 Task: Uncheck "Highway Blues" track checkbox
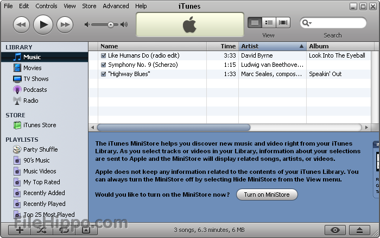104,74
